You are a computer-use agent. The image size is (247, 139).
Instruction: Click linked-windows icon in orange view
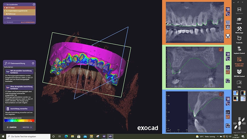coord(228,14)
